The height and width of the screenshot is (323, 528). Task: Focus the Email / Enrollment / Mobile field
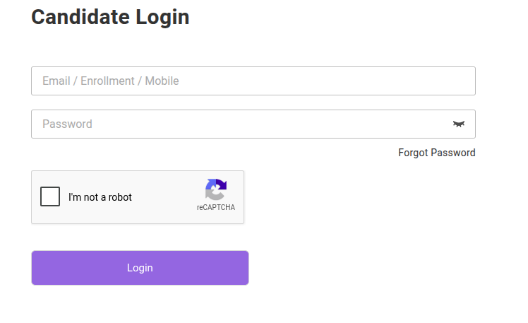[x=253, y=81]
